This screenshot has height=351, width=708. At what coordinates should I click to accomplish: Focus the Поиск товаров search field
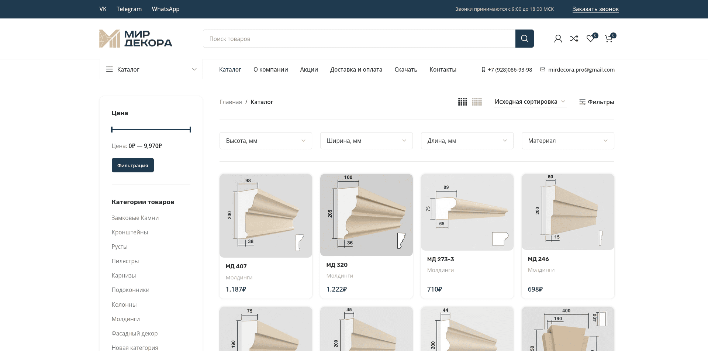pos(359,38)
